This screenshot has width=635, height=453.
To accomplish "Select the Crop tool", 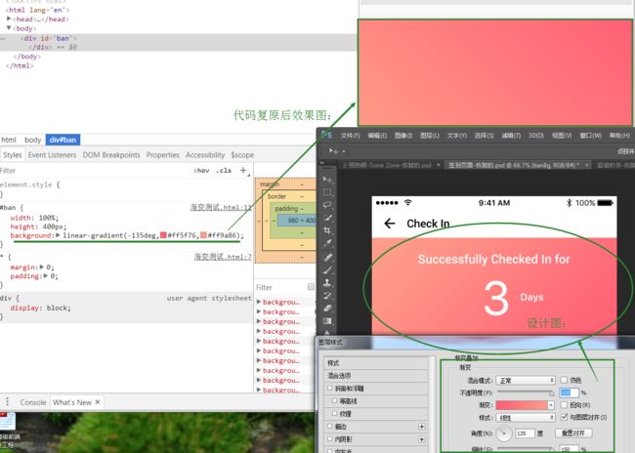I will pyautogui.click(x=327, y=230).
